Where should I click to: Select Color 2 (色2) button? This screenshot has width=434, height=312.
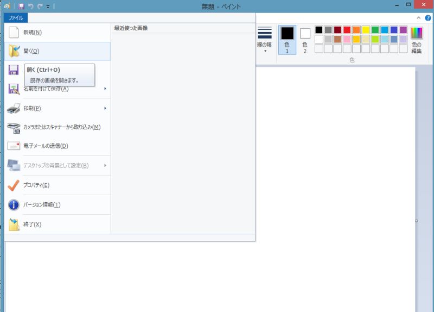(x=305, y=40)
